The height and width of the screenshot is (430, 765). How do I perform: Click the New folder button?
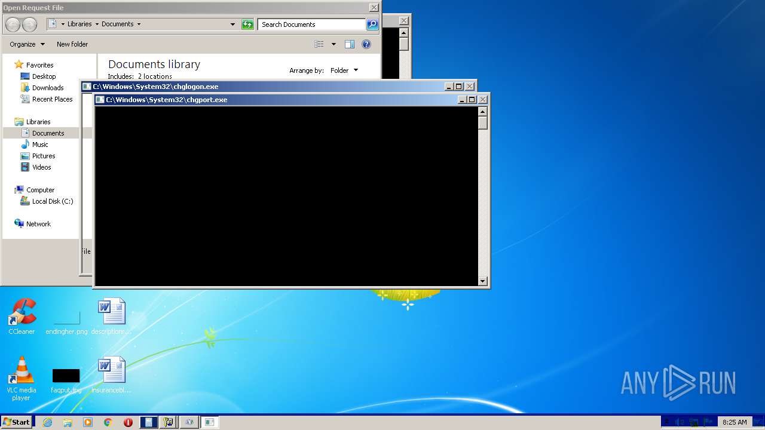coord(72,44)
